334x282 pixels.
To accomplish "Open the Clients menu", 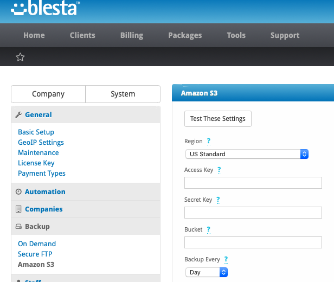I will click(82, 35).
